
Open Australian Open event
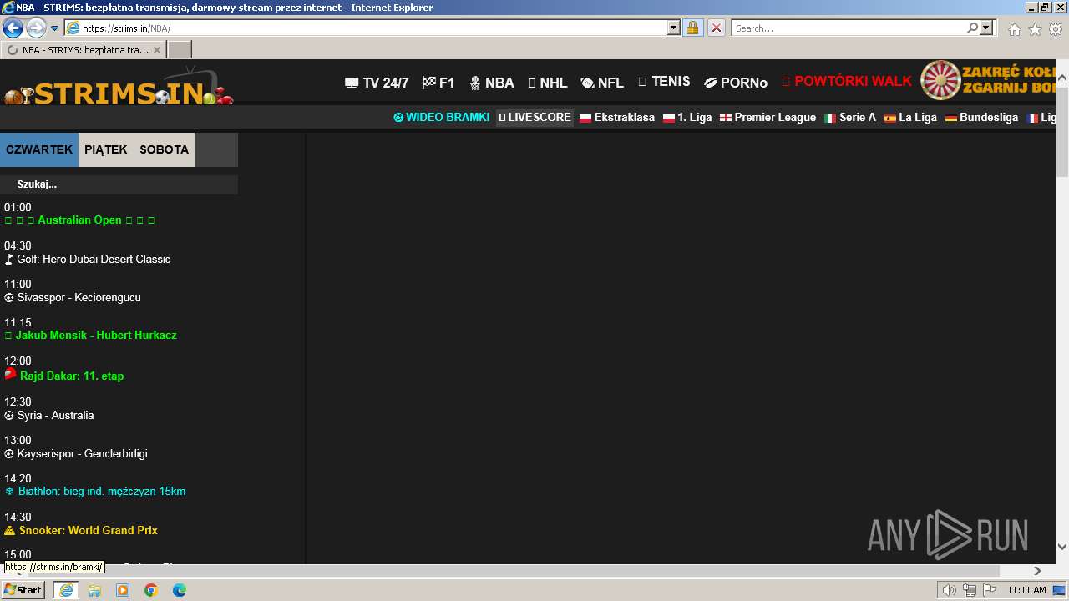coord(79,220)
